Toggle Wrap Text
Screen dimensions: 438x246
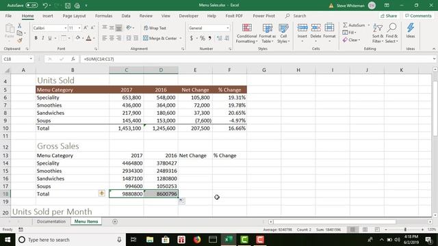tap(155, 28)
